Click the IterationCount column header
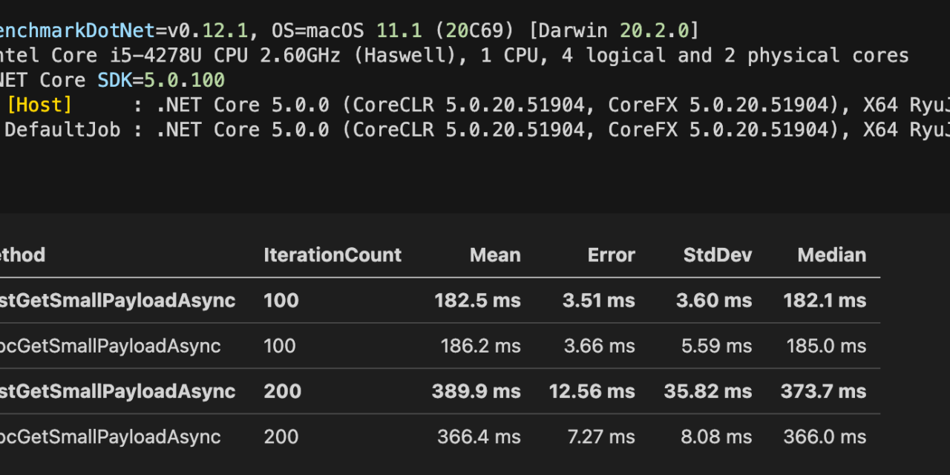Viewport: 950px width, 475px height. pos(332,255)
